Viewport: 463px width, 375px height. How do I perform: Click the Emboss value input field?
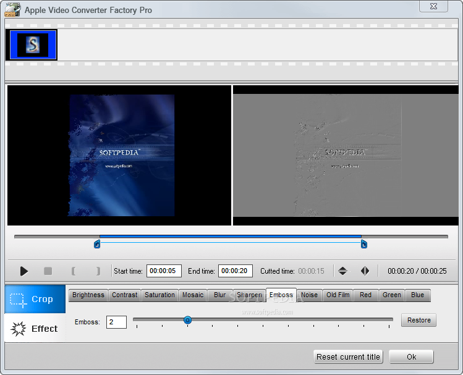click(x=116, y=322)
